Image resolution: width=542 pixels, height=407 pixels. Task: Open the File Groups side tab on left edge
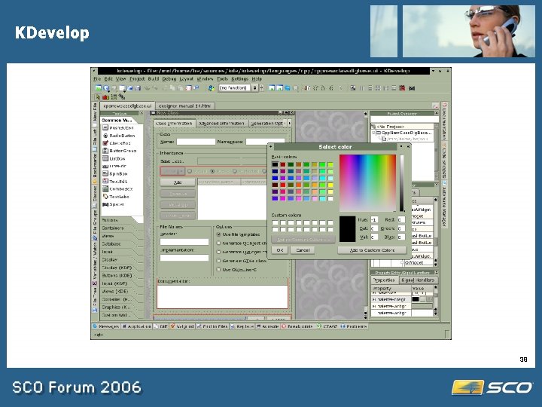(x=94, y=227)
